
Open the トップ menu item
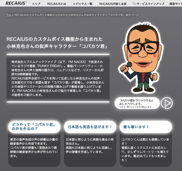pyautogui.click(x=36, y=4)
